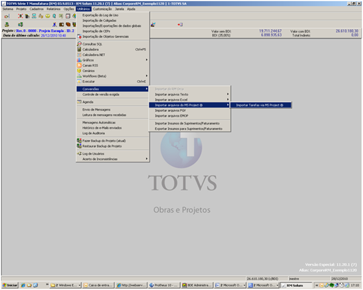This screenshot has height=290, width=363.
Task: Open the Relatórios menu
Action: (x=53, y=9)
